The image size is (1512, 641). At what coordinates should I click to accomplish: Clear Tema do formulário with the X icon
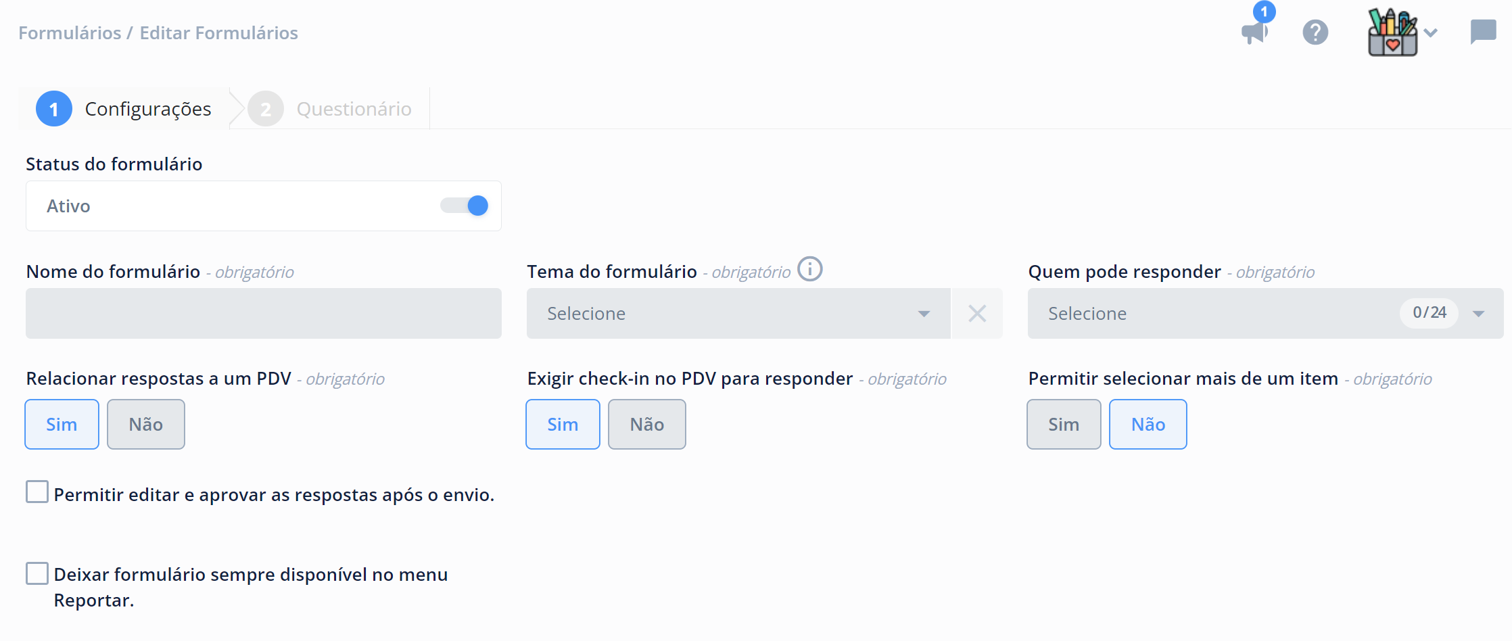tap(977, 313)
